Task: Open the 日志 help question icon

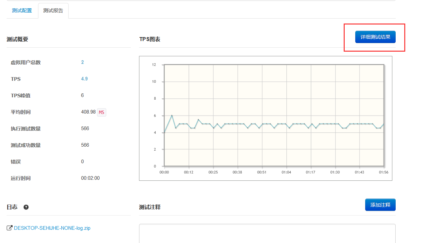Action: [26, 207]
